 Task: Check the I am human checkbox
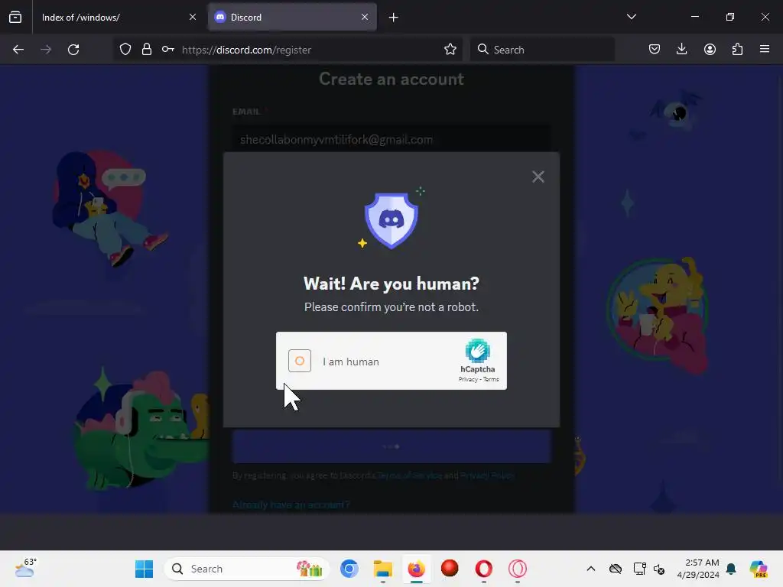tap(300, 361)
